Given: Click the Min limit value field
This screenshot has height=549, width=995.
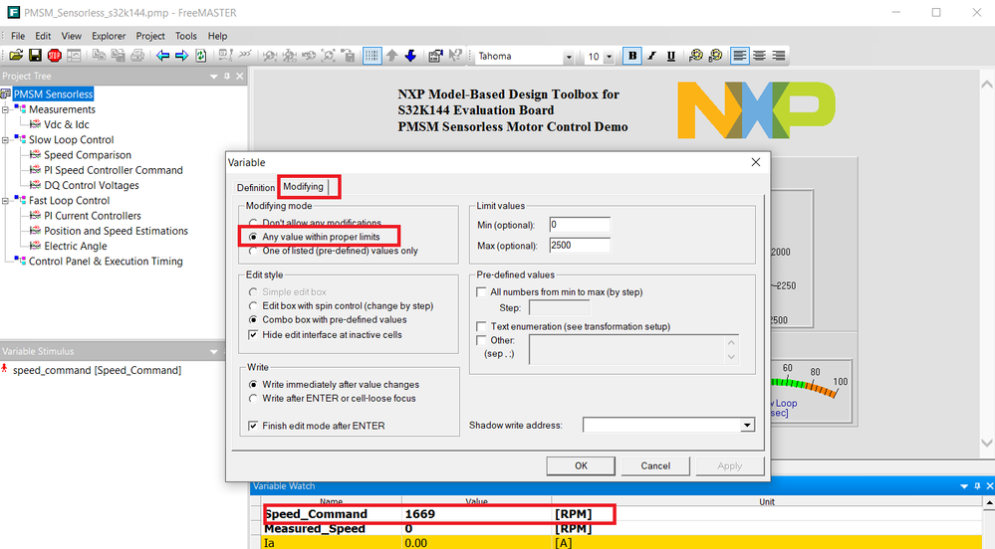Looking at the screenshot, I should (580, 225).
